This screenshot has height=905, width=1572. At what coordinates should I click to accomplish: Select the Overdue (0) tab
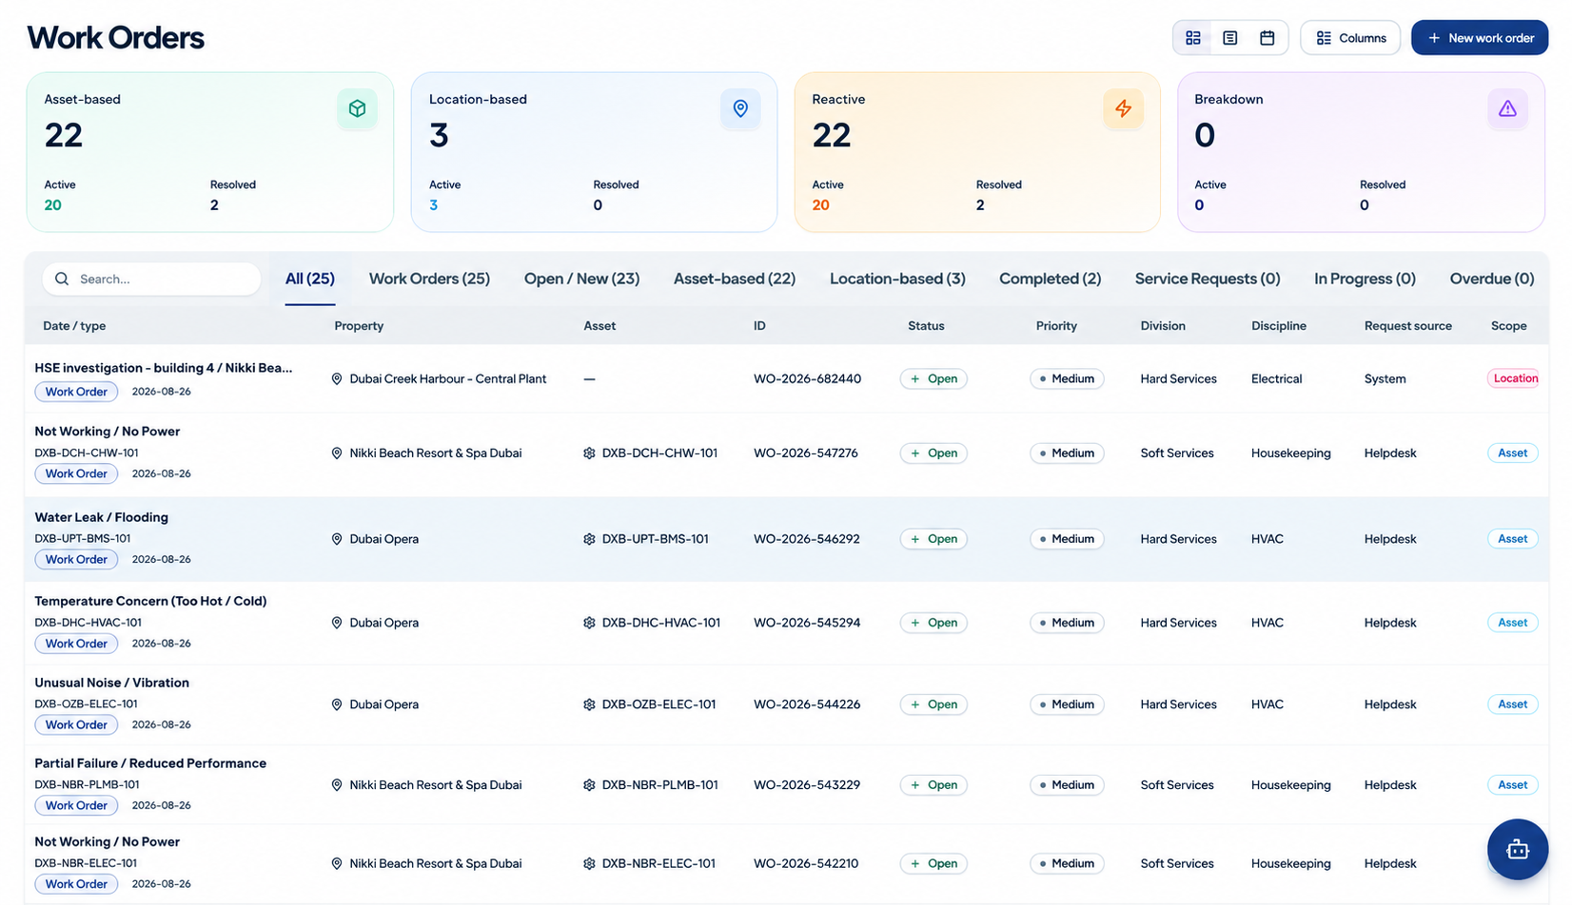[x=1491, y=279]
